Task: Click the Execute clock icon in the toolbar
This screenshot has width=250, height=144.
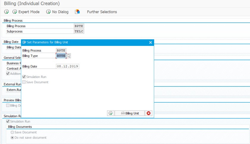Action: pos(6,12)
